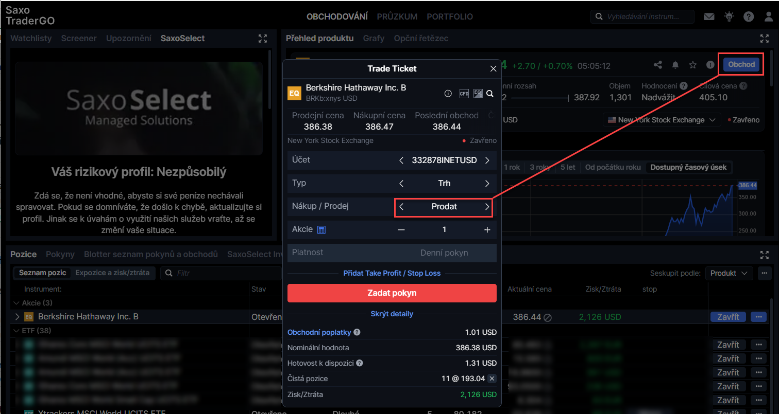
Task: Select the 5 let chart range
Action: coord(568,167)
